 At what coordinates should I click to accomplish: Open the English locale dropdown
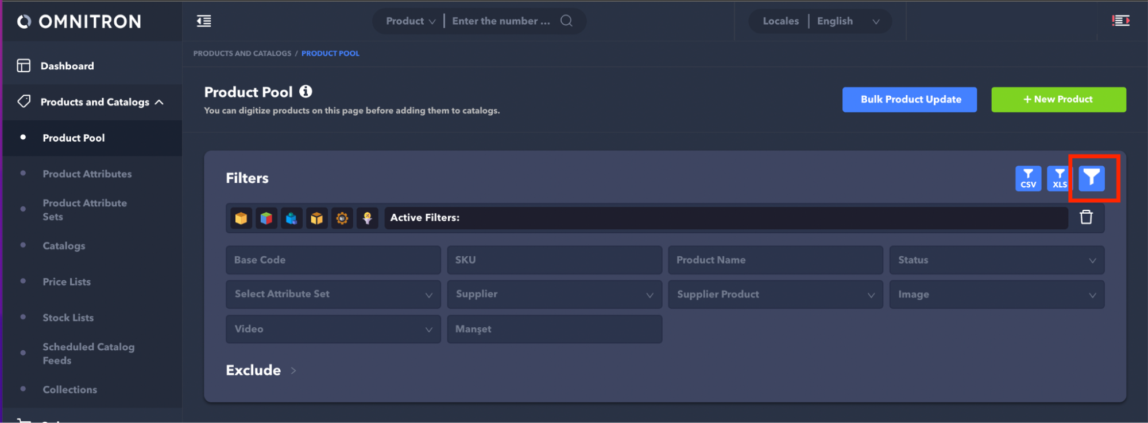(848, 21)
